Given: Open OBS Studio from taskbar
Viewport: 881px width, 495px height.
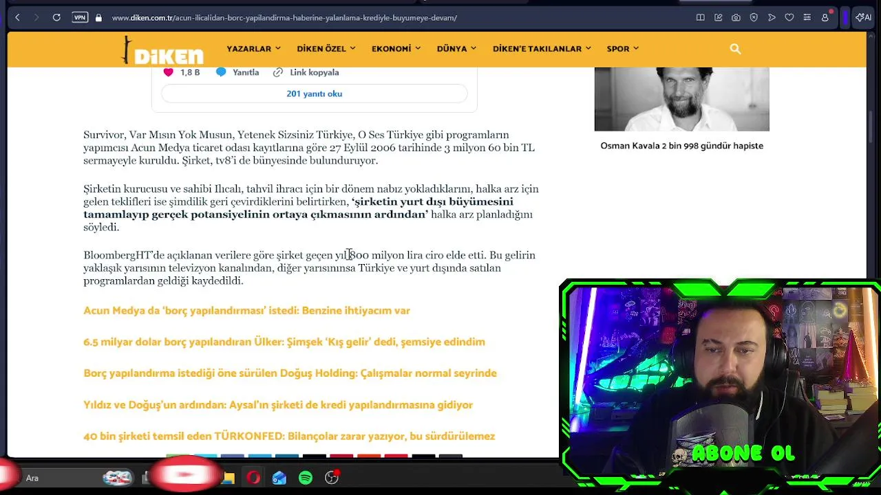Looking at the screenshot, I should 332,478.
